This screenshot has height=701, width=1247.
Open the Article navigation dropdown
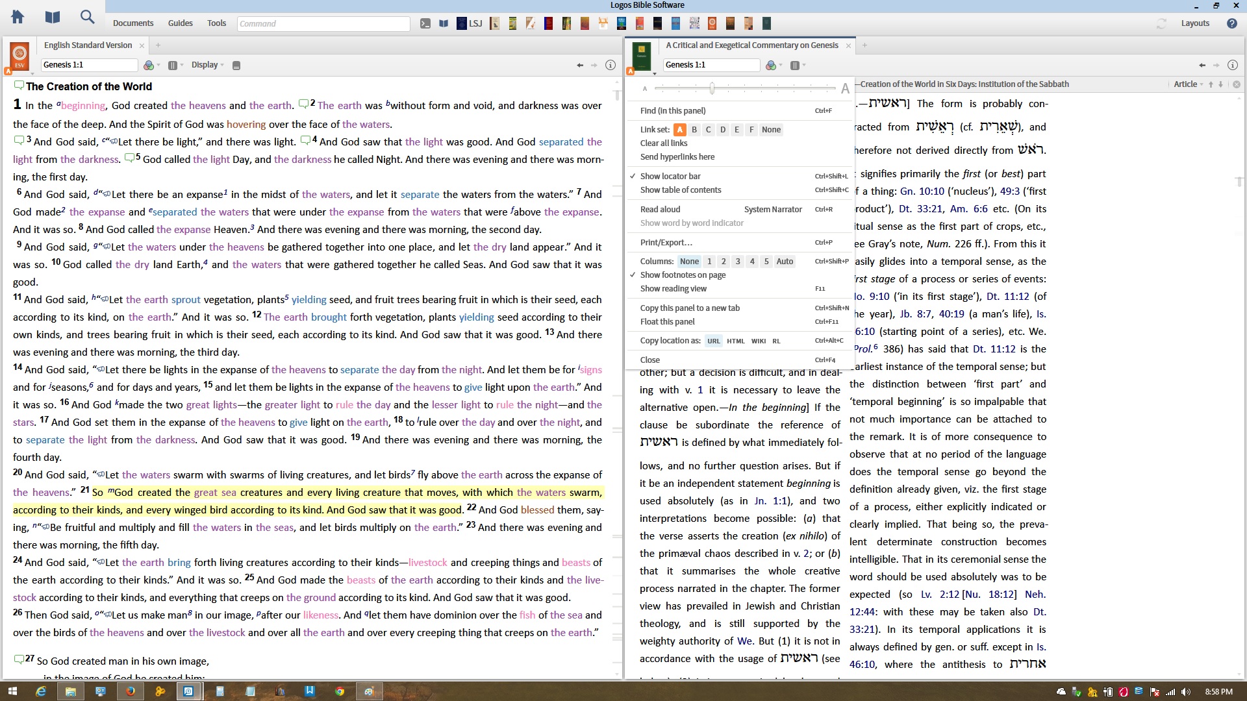pos(1188,84)
